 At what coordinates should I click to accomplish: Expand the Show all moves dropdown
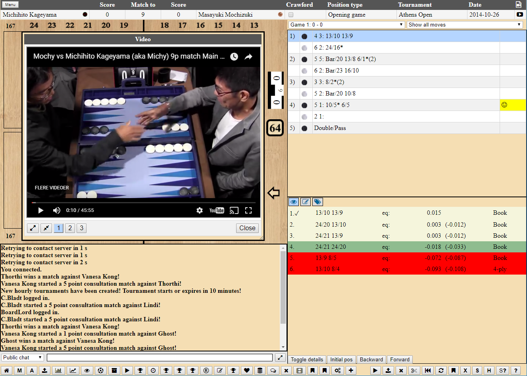coord(464,25)
